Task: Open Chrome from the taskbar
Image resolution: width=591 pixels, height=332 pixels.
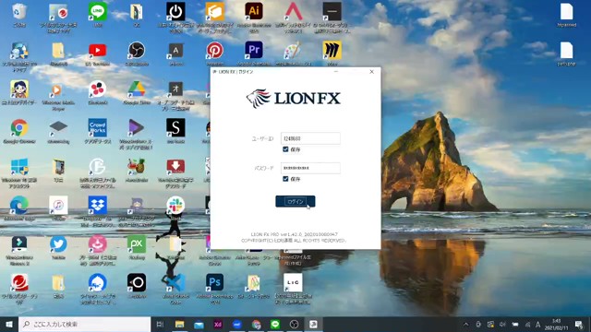Action: click(x=257, y=324)
